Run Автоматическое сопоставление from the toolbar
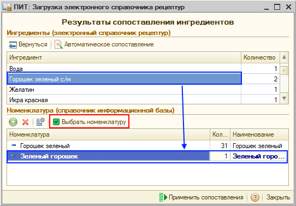Image resolution: width=296 pixels, height=206 pixels. click(x=104, y=45)
